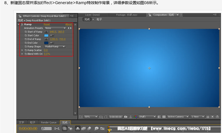Viewport: 222px width, 133px height.
Task: Toggle Pixel Aspect Ratio Correction icon
Action: [x=208, y=117]
